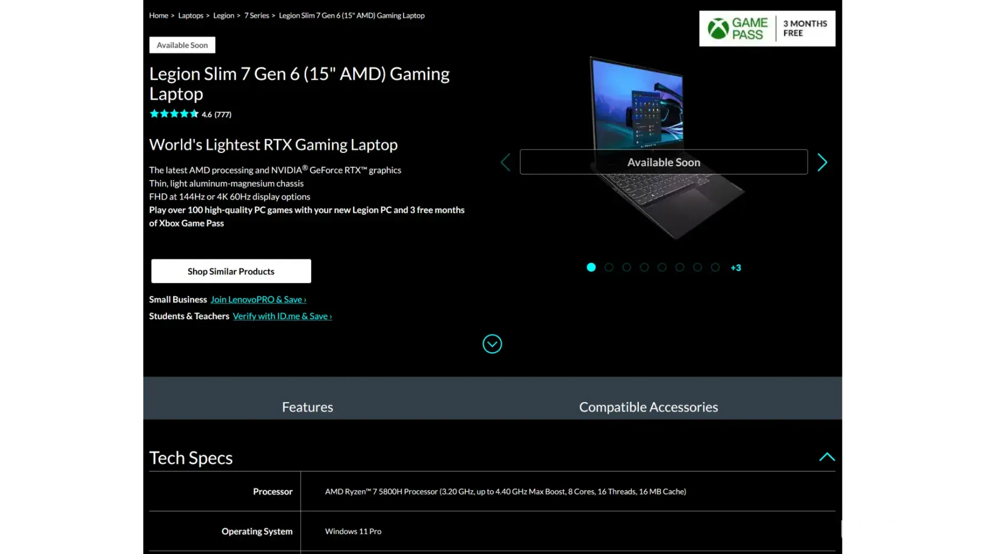
Task: Go to Home in the breadcrumb
Action: [158, 16]
